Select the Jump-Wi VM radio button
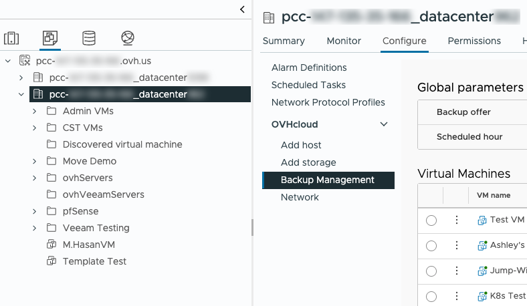Viewport: 527px width, 306px height. tap(431, 271)
